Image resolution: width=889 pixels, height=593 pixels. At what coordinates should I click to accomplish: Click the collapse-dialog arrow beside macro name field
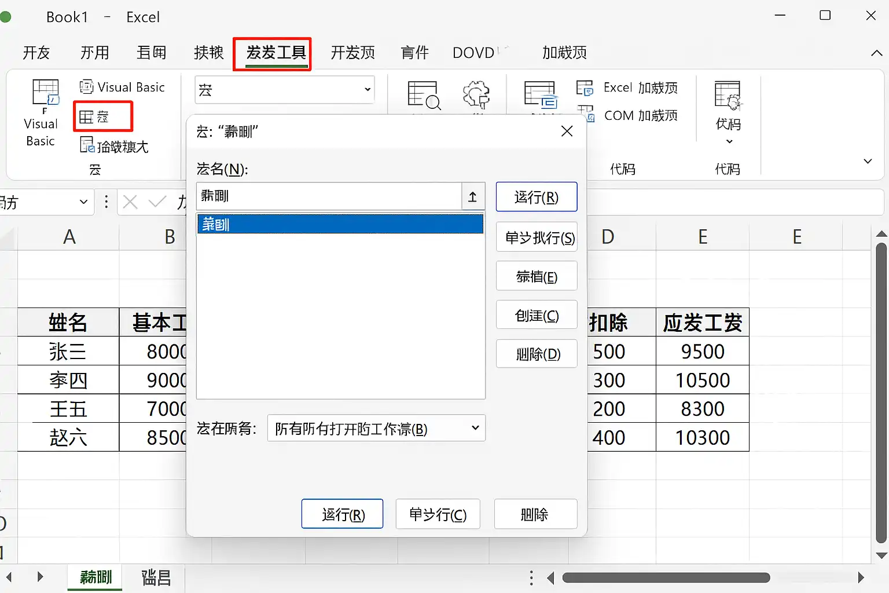pyautogui.click(x=472, y=197)
